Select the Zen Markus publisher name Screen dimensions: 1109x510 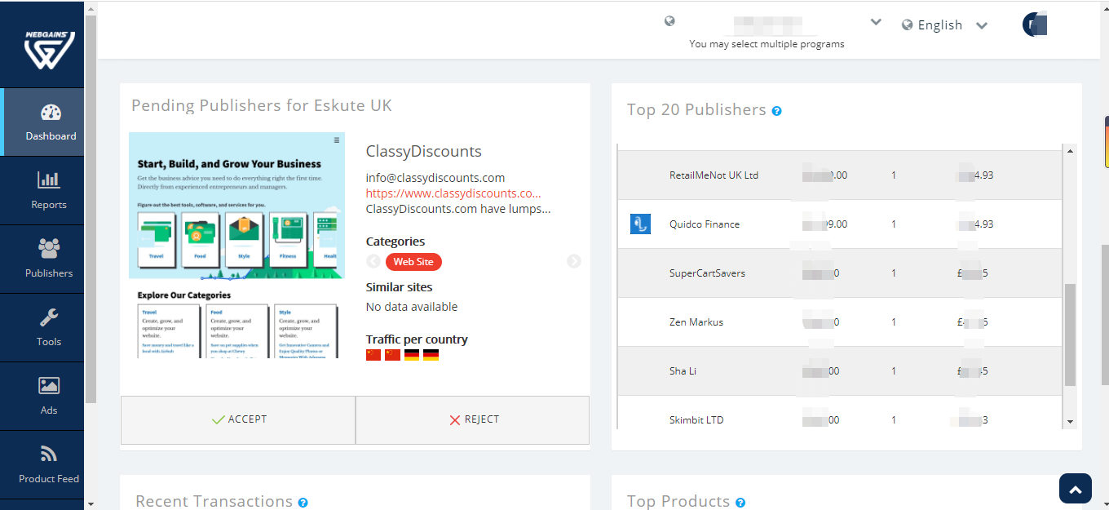[x=696, y=322]
